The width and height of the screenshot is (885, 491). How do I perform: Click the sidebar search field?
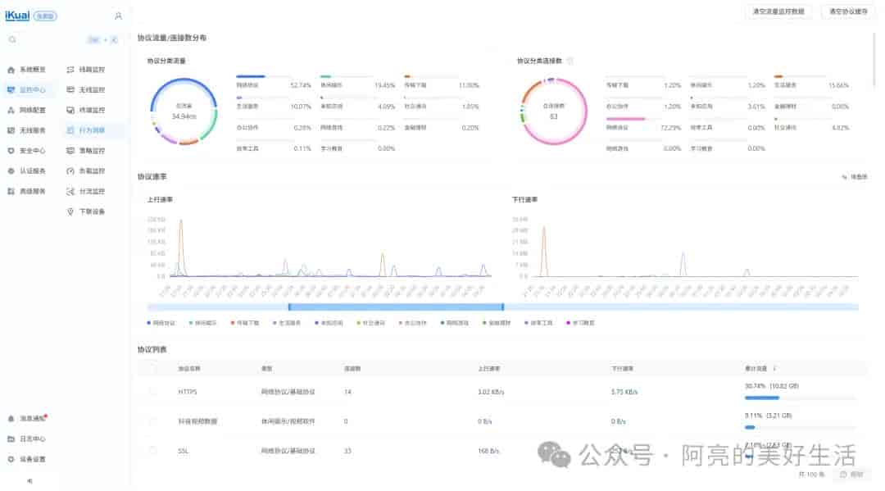tap(62, 39)
